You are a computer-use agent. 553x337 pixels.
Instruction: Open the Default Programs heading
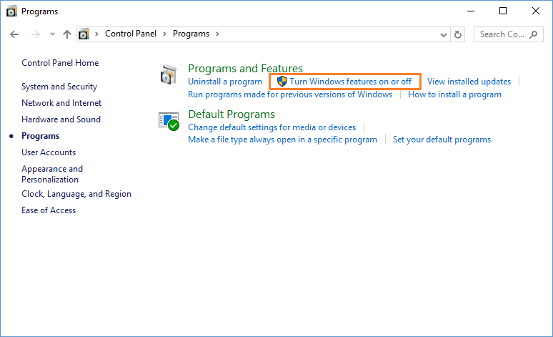click(x=231, y=114)
